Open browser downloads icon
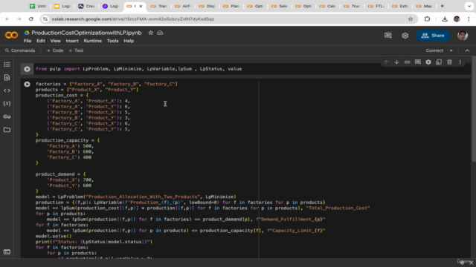Screen dimensions: 476x267 click(445, 19)
